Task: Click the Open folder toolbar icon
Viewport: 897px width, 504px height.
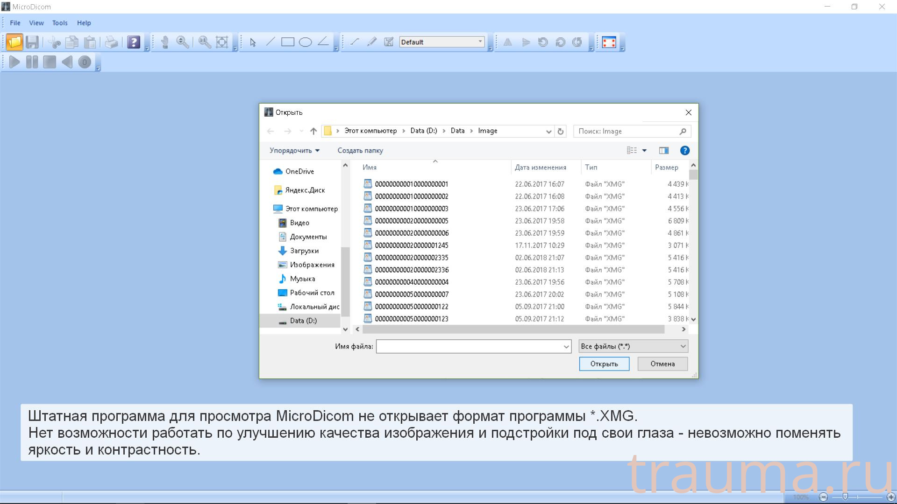Action: 14,42
